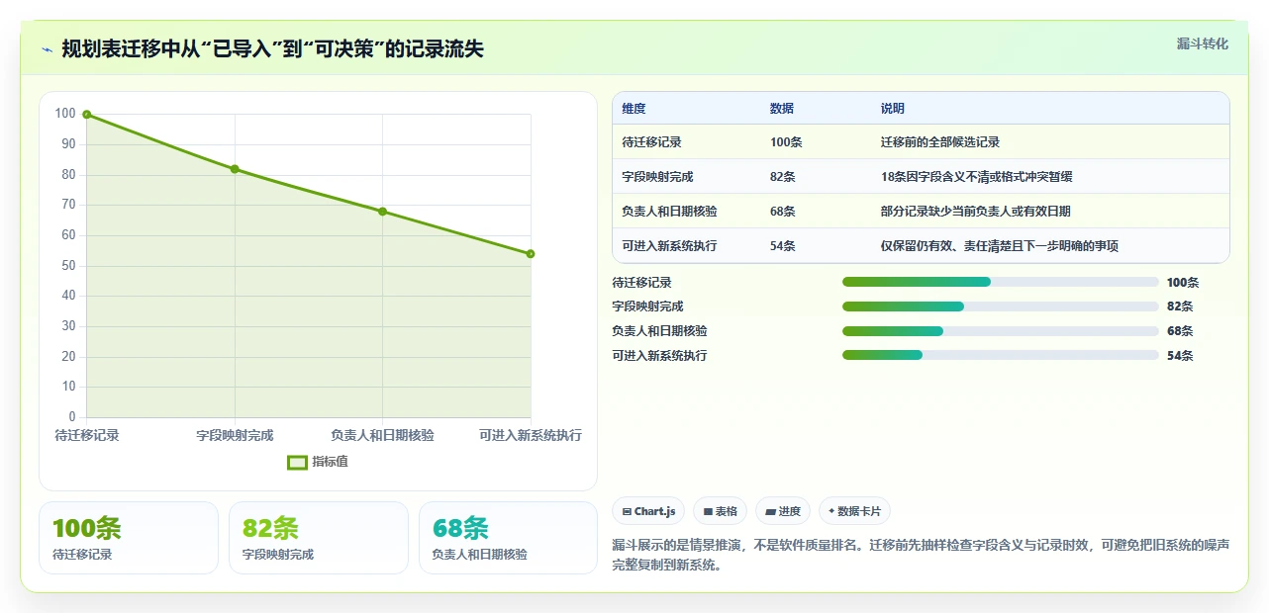Toggle the 指标值 legend swatch

tap(297, 462)
